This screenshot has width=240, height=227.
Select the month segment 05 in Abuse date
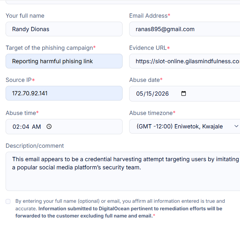(139, 94)
